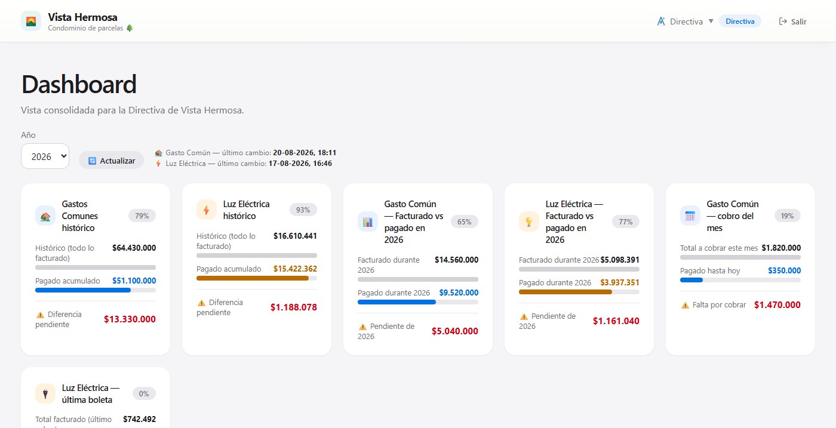Click orange Pagado acumulado progress bar for $15.422.362
836x428 pixels.
257,278
